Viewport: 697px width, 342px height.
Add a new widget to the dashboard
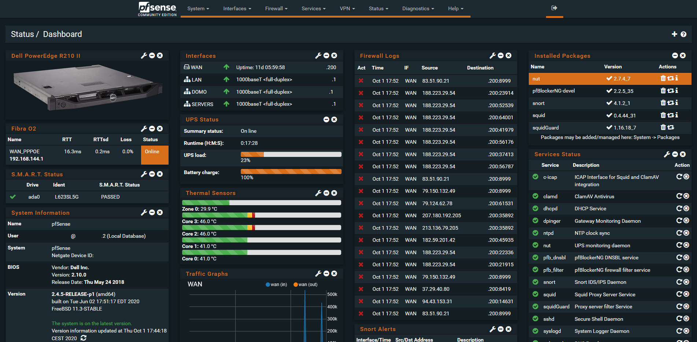(674, 34)
